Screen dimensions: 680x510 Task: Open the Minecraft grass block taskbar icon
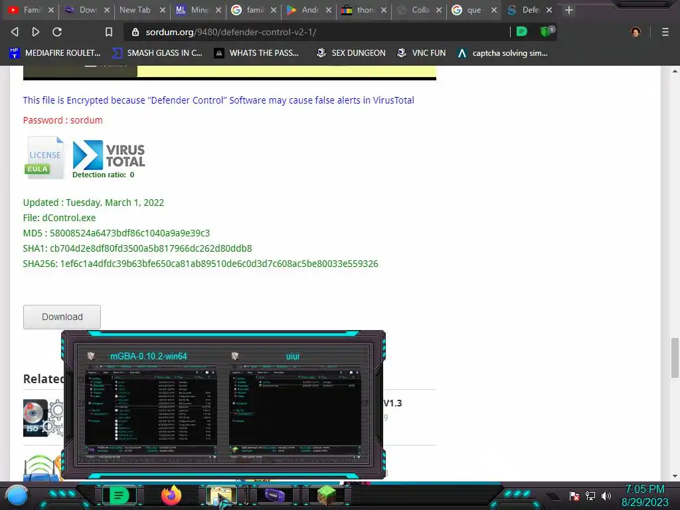(326, 495)
